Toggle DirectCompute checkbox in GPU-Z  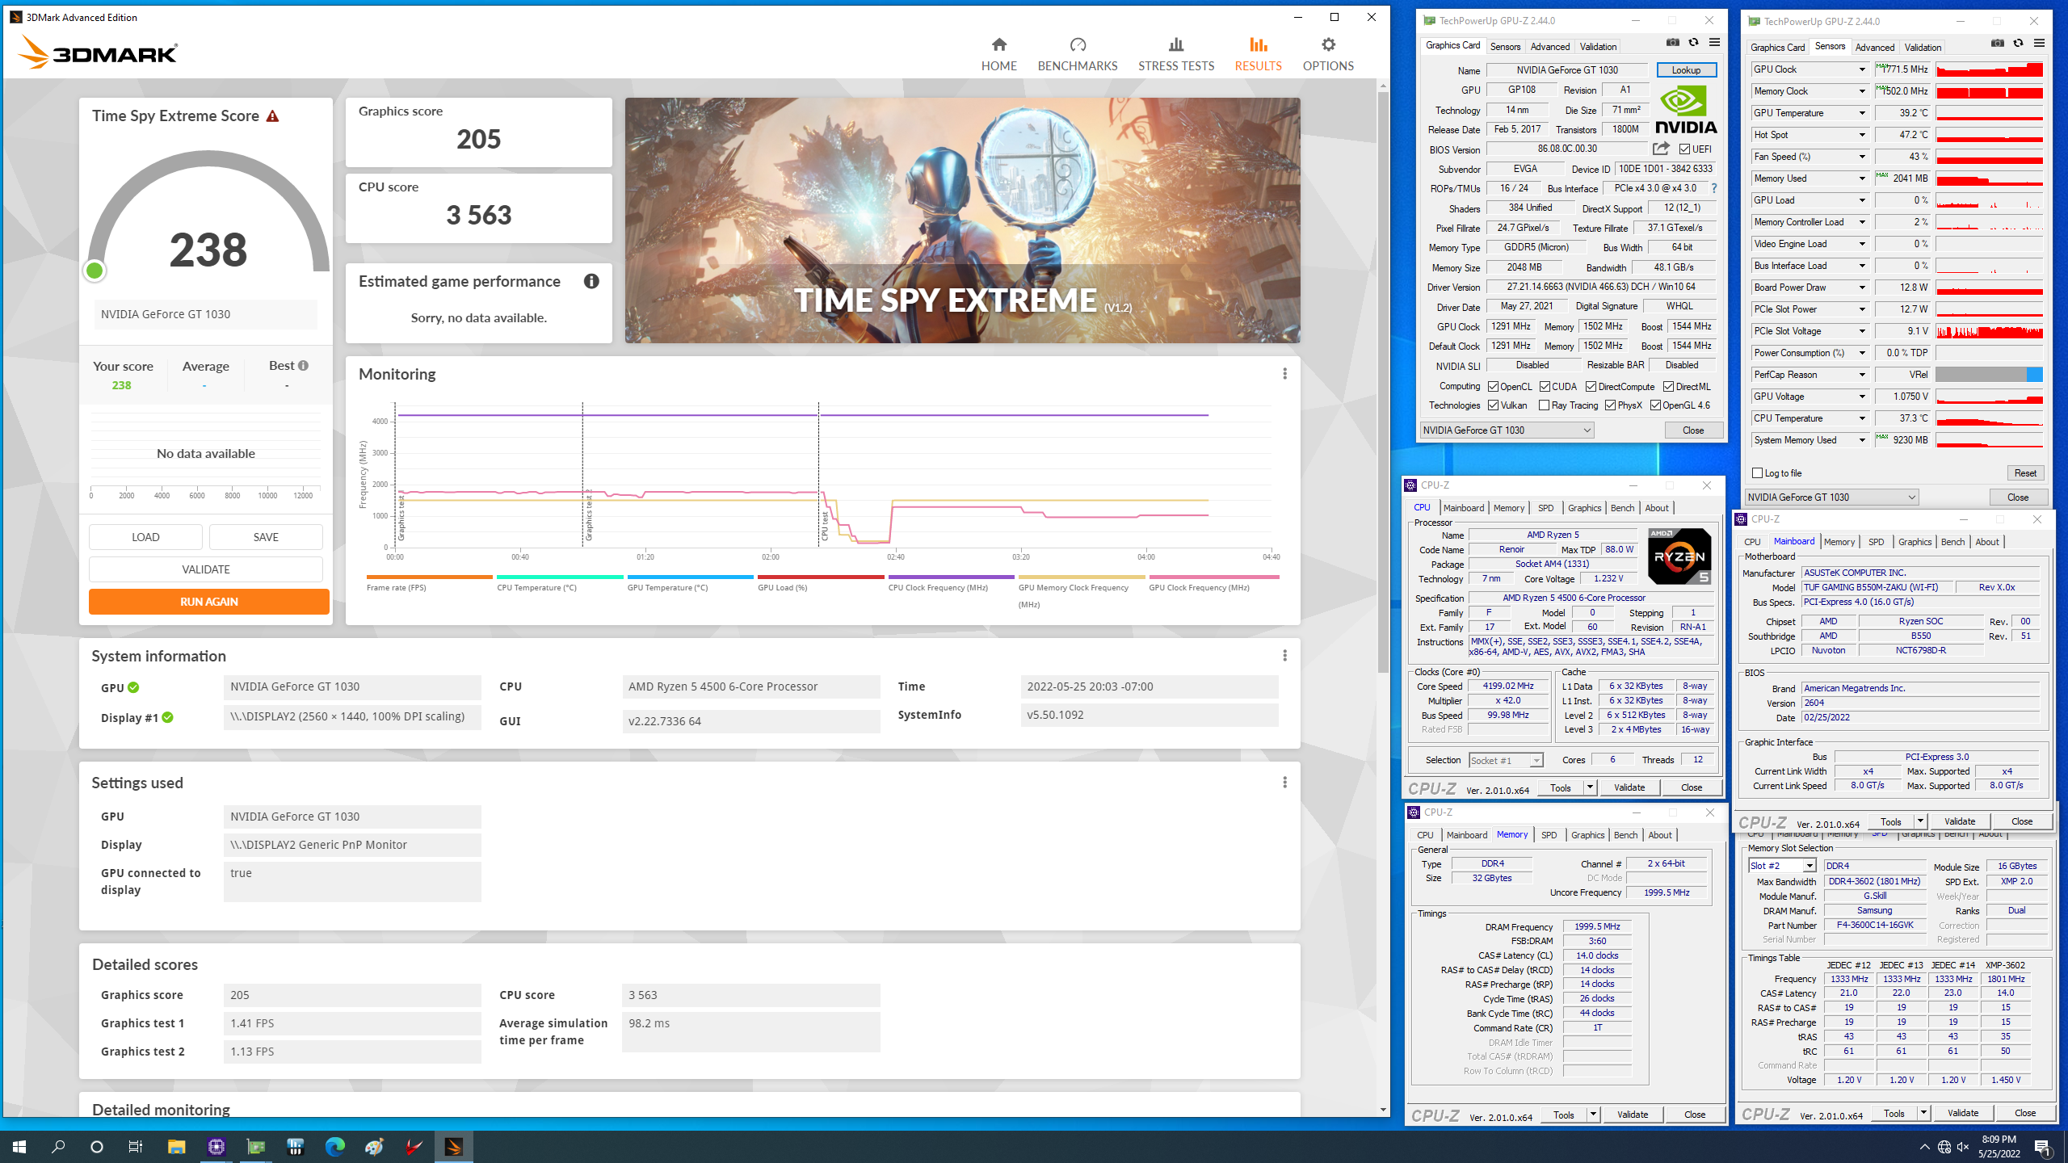coord(1591,387)
